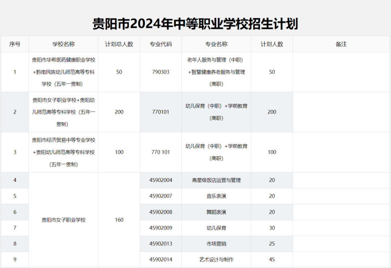Screen dimensions: 391x268
Task: Select the major code 770101 in row 2
Action: (160, 112)
